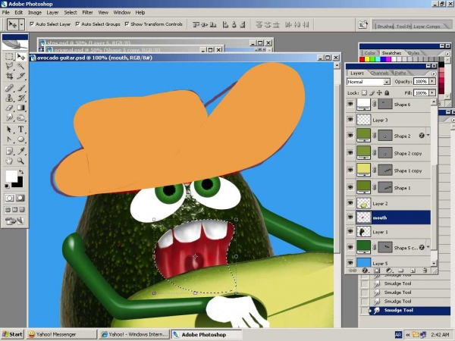Select the Path Selection arrow tool
This screenshot has height=341, width=455.
click(9, 130)
